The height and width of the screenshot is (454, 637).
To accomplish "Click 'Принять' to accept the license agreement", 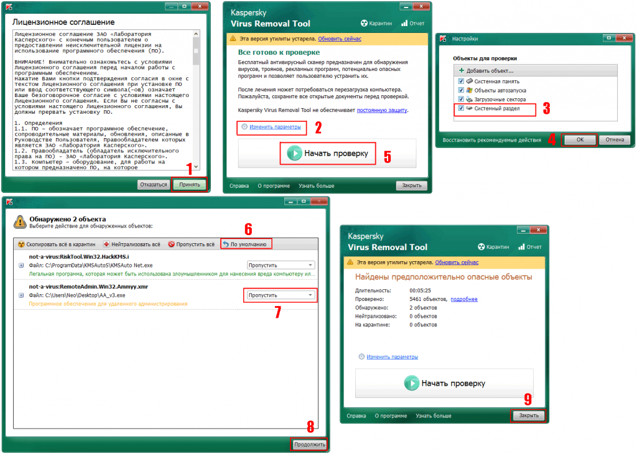I will pos(189,185).
